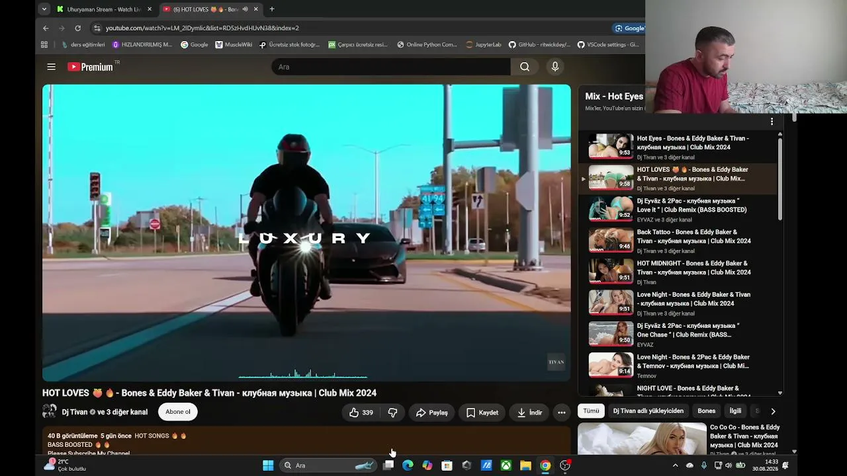The height and width of the screenshot is (476, 847).
Task: Save video with Kaydet button
Action: coord(482,413)
